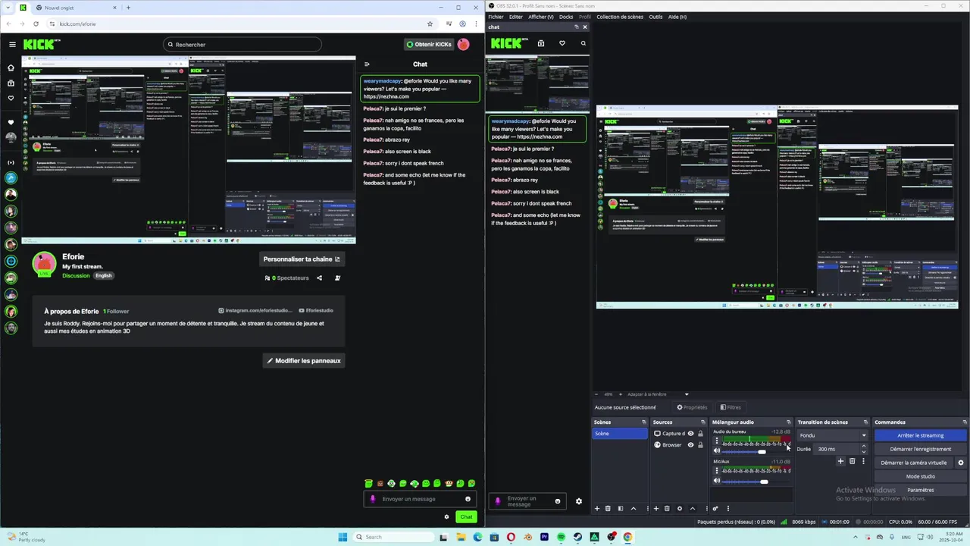
Task: Click Obtenir KICKs button
Action: [x=429, y=44]
